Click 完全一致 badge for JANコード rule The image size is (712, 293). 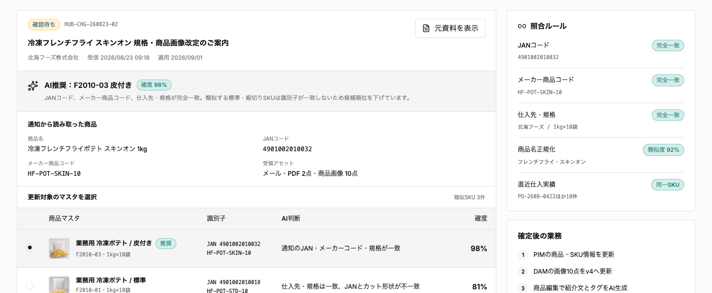(x=668, y=46)
